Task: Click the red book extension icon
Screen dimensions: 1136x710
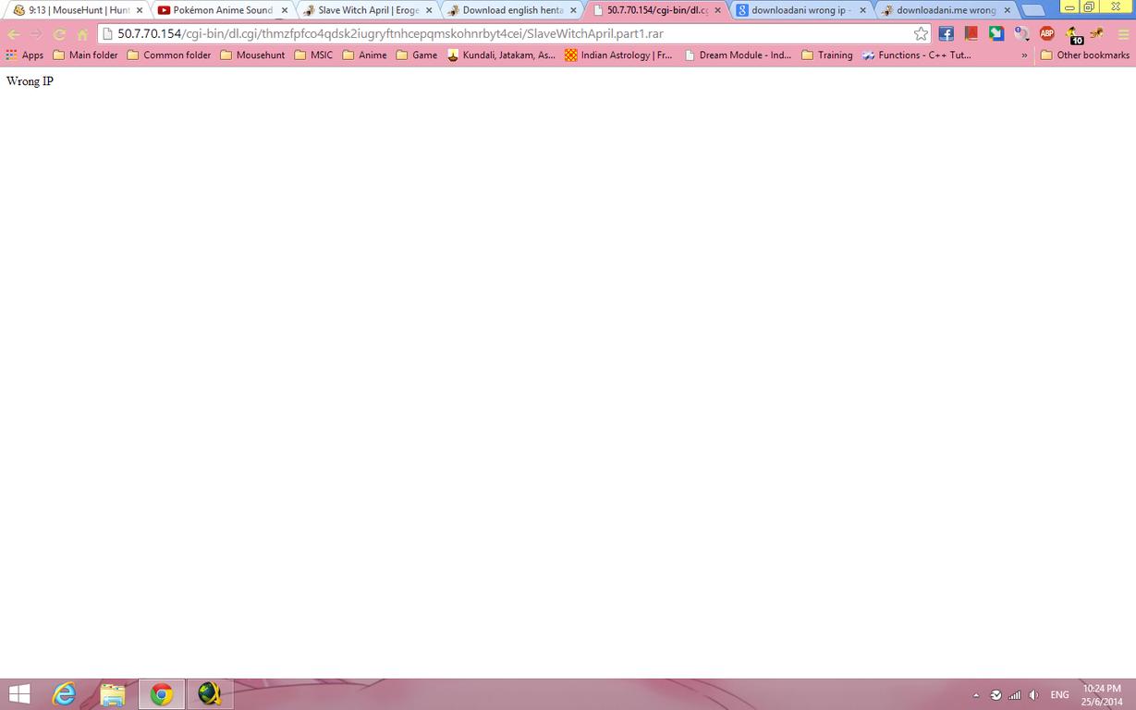Action: click(x=971, y=33)
